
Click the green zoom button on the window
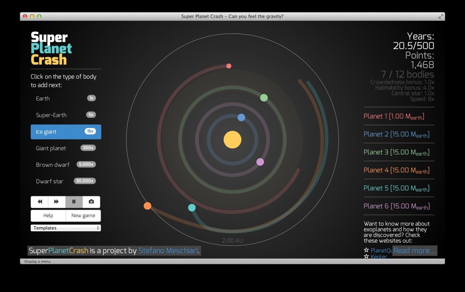pyautogui.click(x=38, y=16)
